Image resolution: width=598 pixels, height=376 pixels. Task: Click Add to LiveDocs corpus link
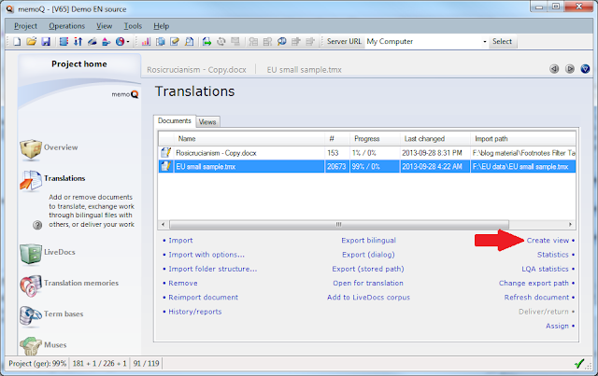click(368, 298)
